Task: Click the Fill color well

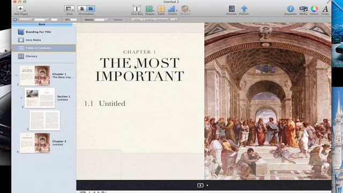Action: [73, 20]
